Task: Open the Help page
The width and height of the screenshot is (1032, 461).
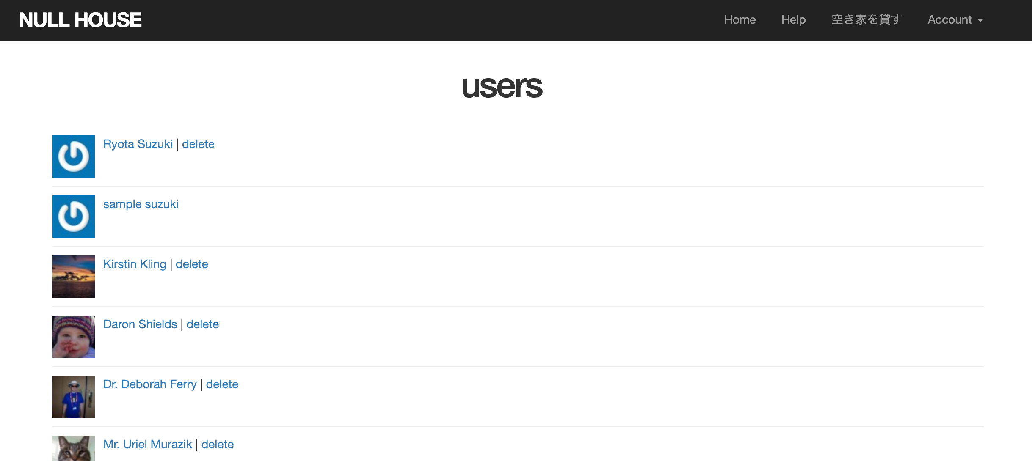Action: point(793,20)
